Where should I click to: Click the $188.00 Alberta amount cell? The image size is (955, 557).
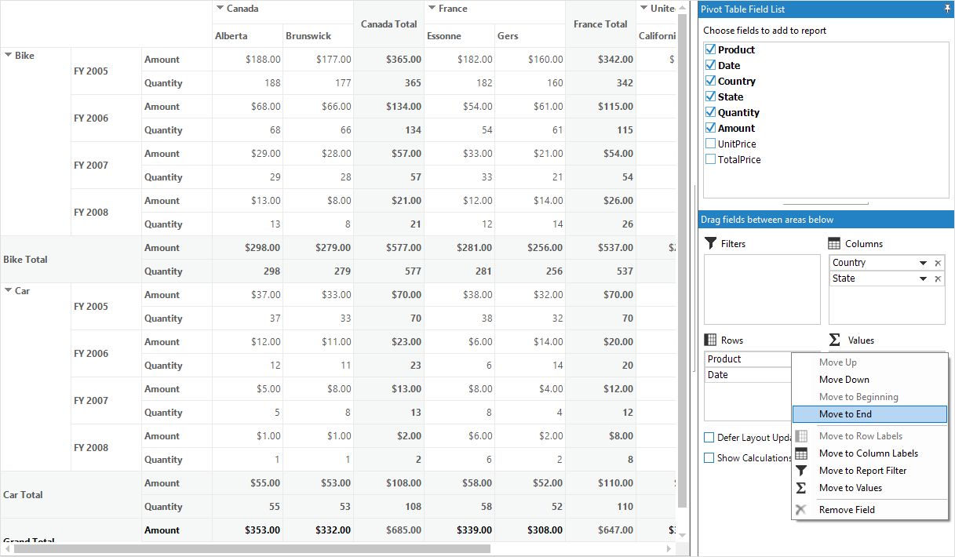[248, 60]
